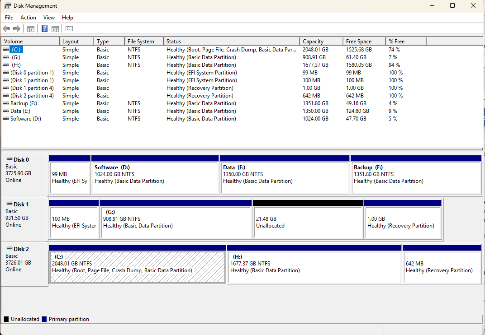Click the 1351.80 GB capacity cell
This screenshot has width=485, height=335.
pyautogui.click(x=315, y=103)
